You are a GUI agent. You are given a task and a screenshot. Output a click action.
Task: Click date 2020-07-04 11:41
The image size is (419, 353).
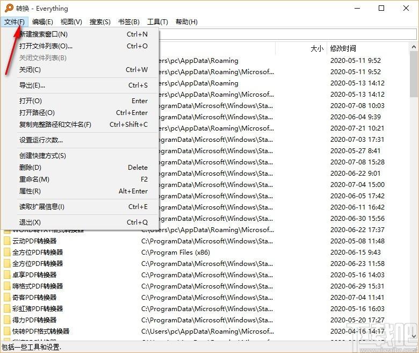(357, 298)
